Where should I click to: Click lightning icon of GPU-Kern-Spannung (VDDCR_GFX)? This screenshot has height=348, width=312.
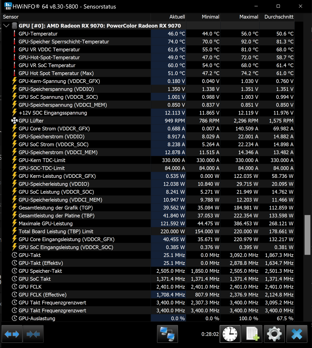coord(15,81)
